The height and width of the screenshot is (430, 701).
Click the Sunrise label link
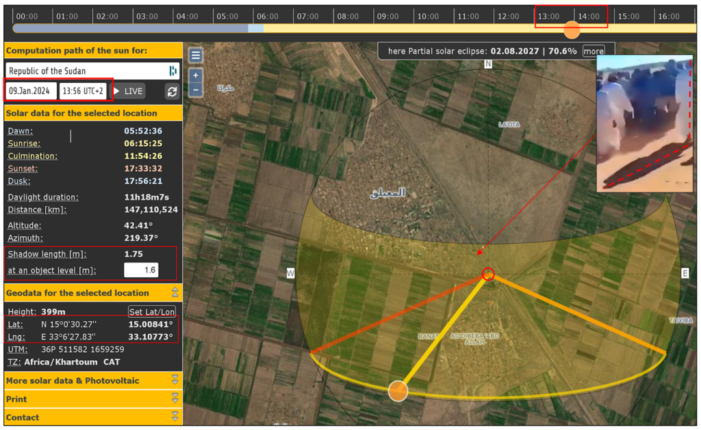24,144
